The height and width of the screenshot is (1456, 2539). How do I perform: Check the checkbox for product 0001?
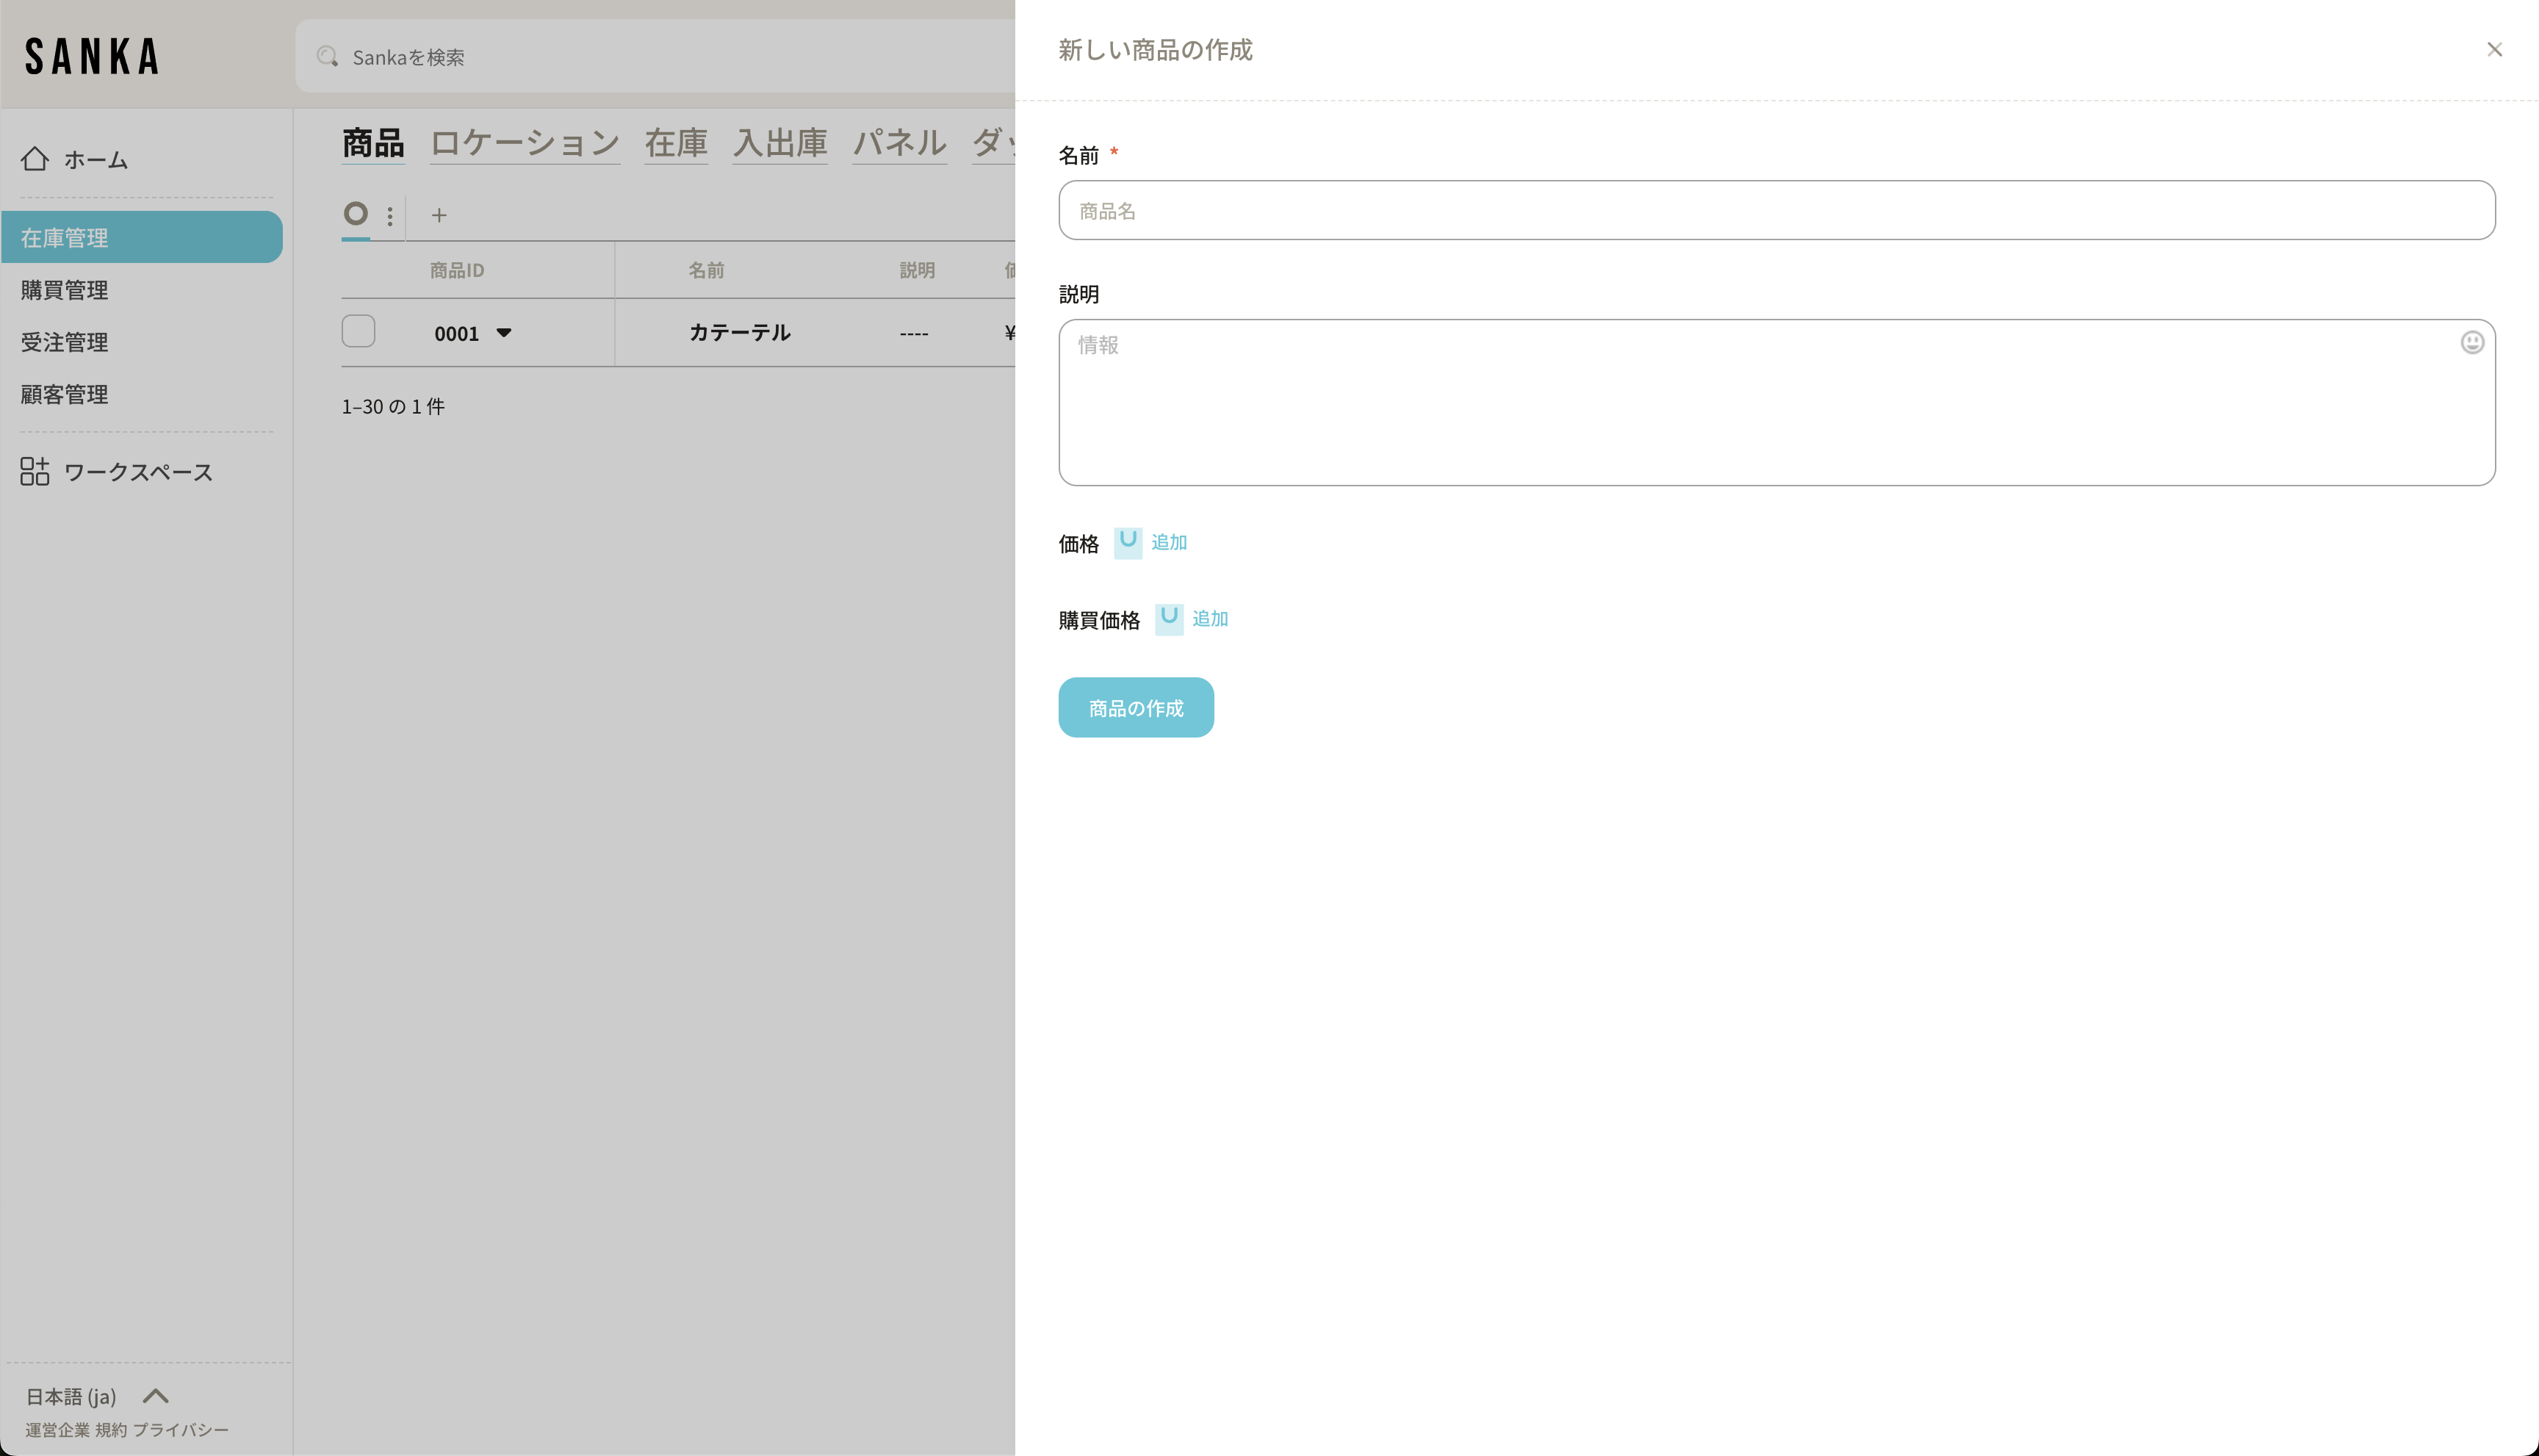point(358,332)
